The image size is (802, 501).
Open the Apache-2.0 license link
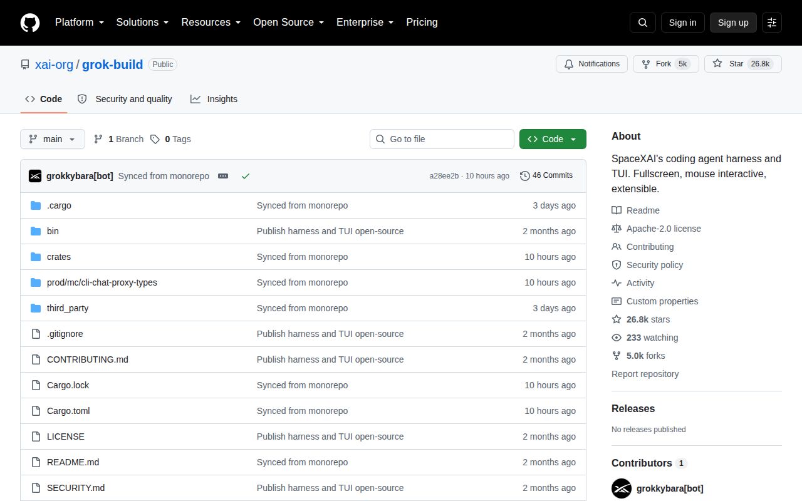[664, 229]
